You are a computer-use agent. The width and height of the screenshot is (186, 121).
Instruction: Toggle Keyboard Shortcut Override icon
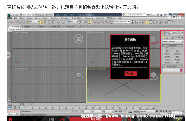(x=90, y=22)
